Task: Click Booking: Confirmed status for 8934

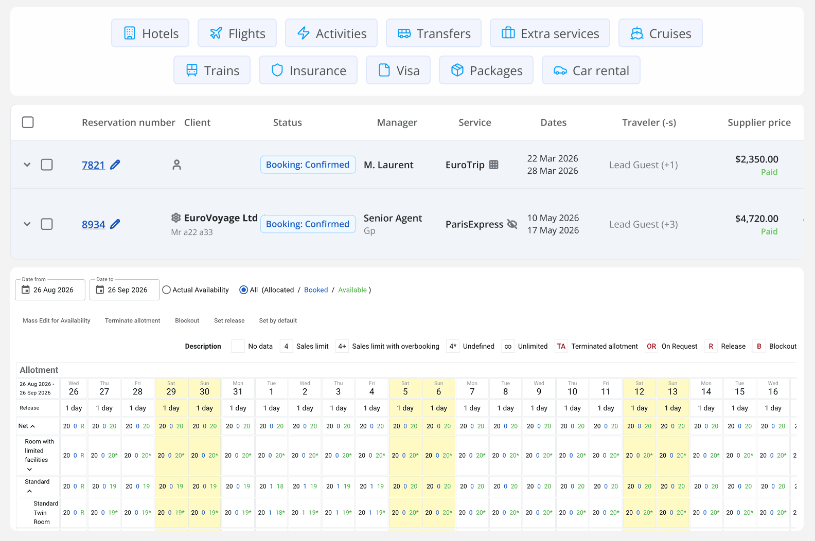Action: (x=308, y=224)
